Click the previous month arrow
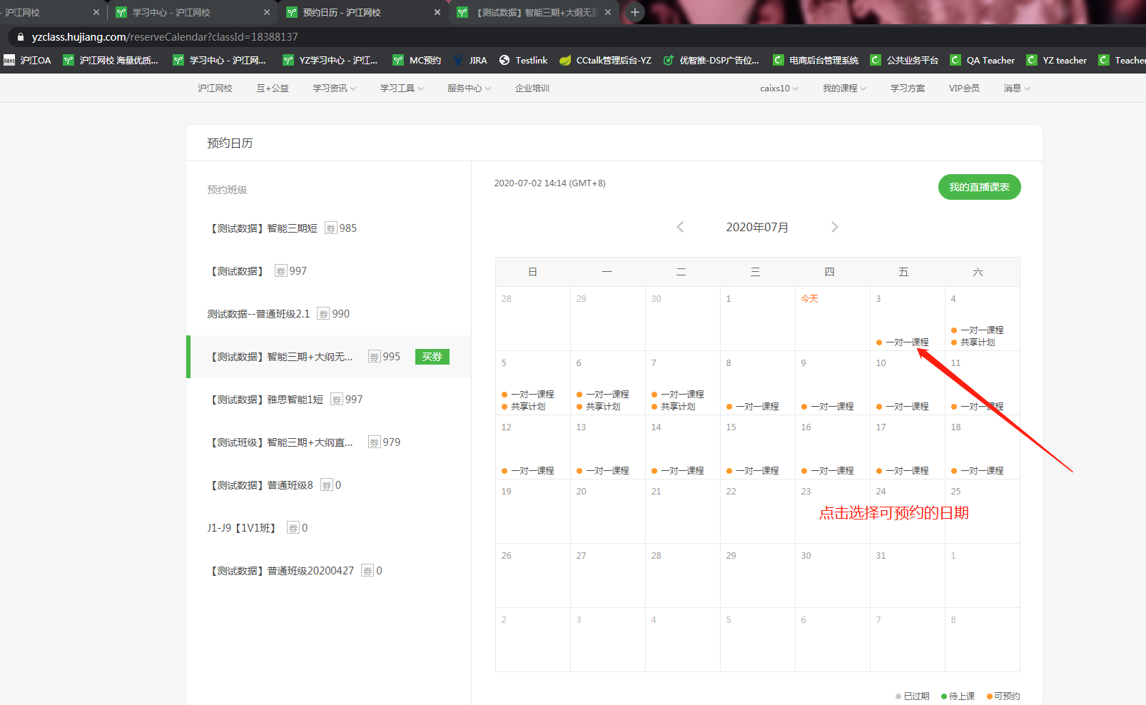This screenshot has height=705, width=1146. point(680,227)
